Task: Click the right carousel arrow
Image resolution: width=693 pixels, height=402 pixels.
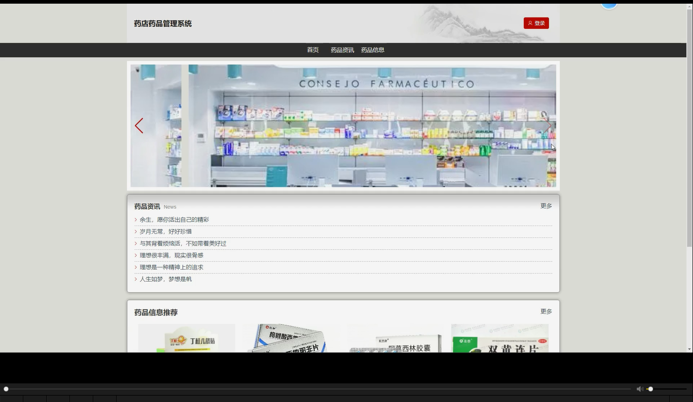Action: click(548, 126)
